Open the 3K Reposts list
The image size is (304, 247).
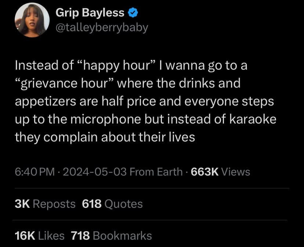click(45, 204)
